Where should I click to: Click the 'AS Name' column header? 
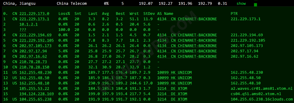pyautogui.click(x=165, y=14)
